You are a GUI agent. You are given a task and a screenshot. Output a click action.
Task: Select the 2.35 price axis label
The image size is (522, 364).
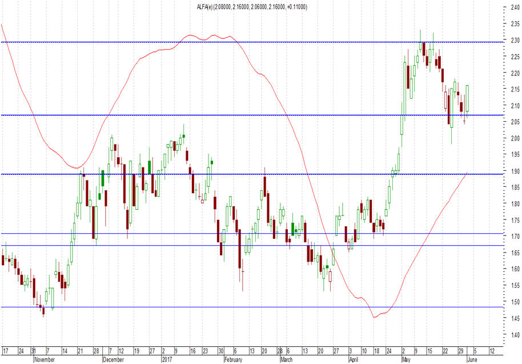[515, 24]
